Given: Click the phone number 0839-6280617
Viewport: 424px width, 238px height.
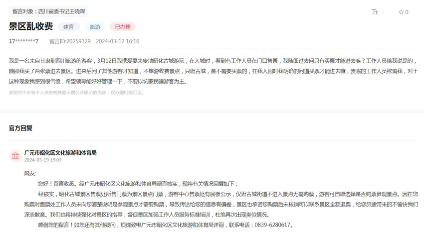Looking at the screenshot, I should pyautogui.click(x=274, y=225).
